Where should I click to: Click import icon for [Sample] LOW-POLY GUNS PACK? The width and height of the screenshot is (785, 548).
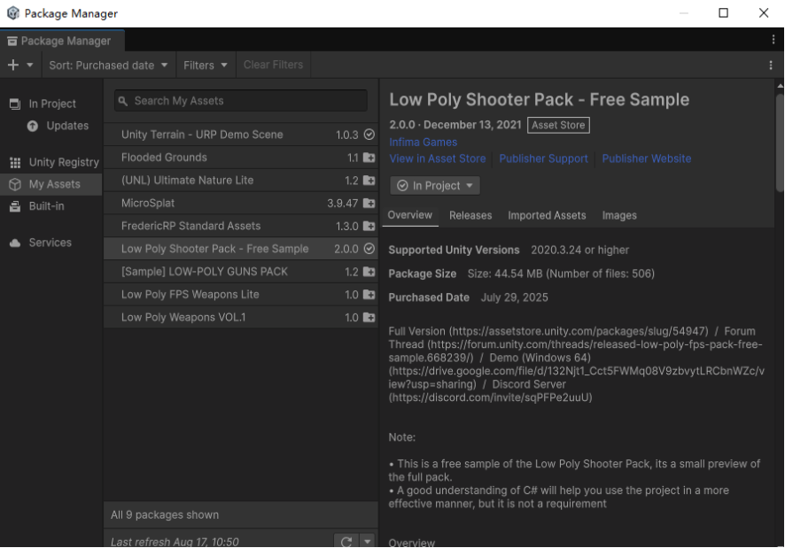[x=369, y=272]
